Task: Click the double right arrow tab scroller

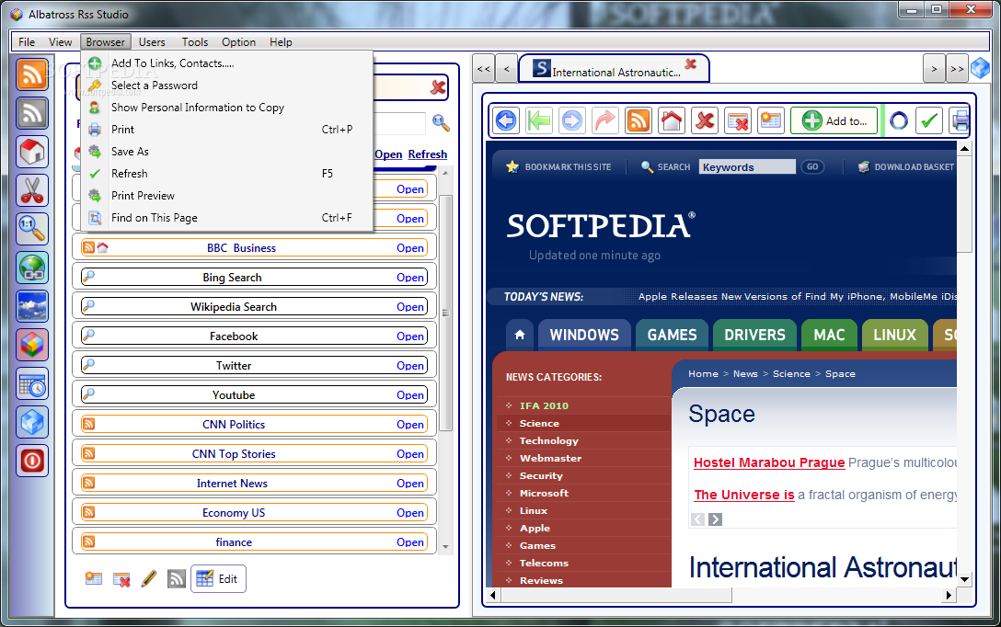Action: click(956, 69)
